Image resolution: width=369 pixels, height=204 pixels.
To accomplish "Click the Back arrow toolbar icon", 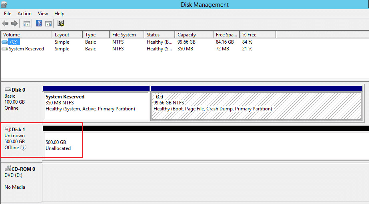I will click(x=5, y=23).
